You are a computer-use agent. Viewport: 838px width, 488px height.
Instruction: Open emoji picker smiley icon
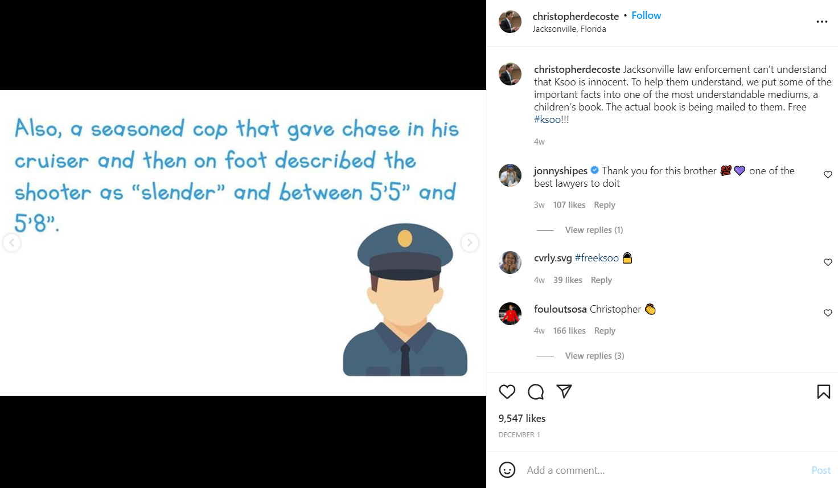click(507, 470)
